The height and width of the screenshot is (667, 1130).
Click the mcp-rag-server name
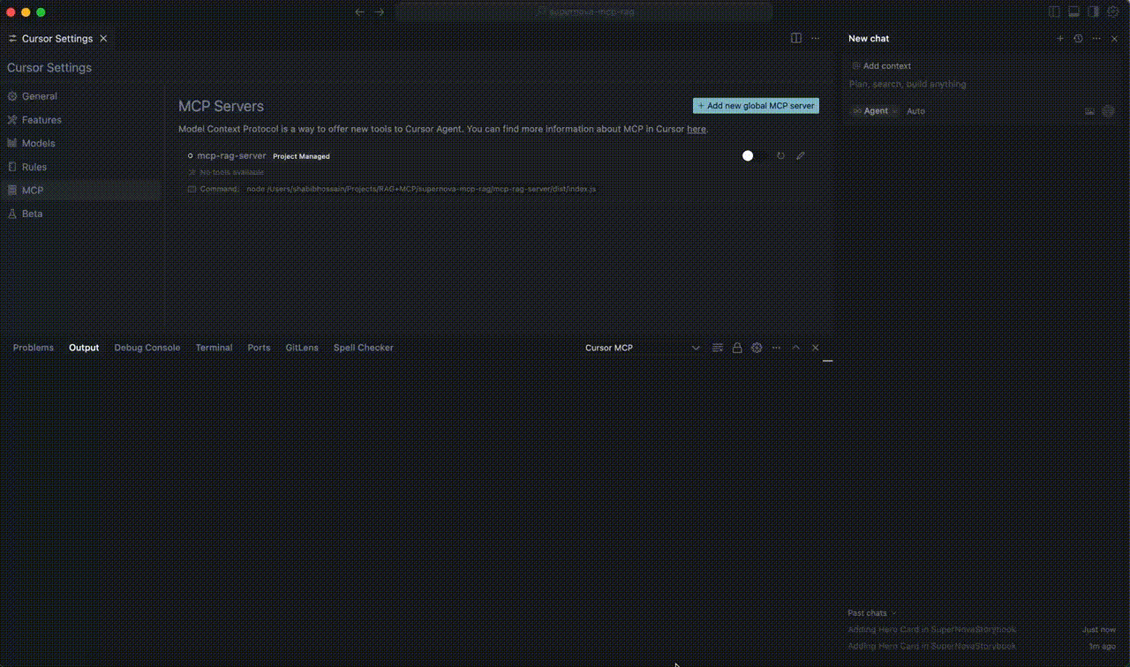coord(231,155)
